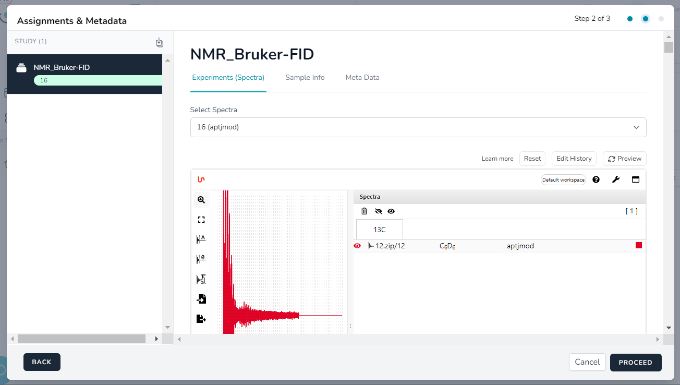The image size is (680, 385).
Task: Hide the 12.zip/12 spectrum with its eye toggle
Action: coord(357,245)
